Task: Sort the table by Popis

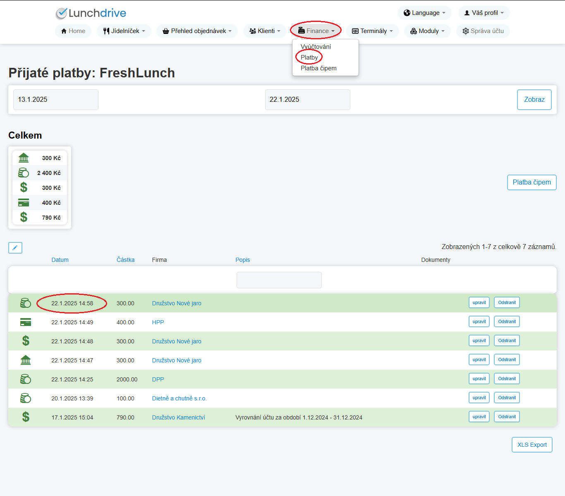Action: click(243, 260)
